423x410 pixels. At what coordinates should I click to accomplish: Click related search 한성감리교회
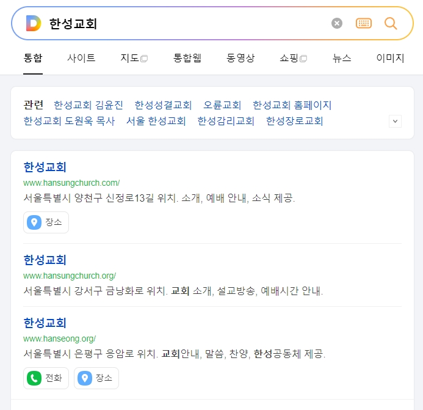pyautogui.click(x=226, y=121)
